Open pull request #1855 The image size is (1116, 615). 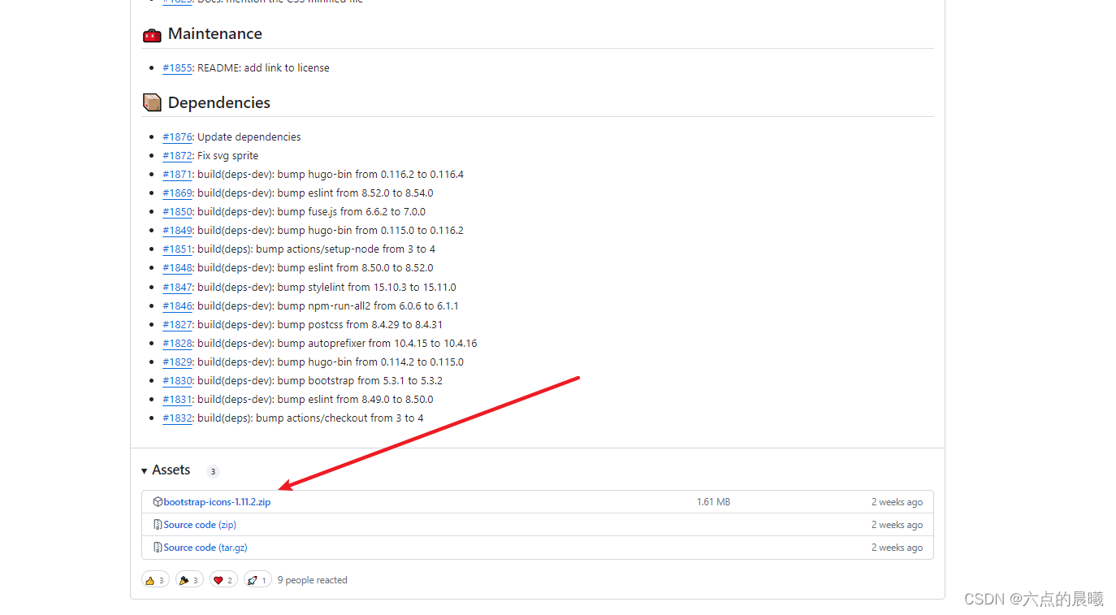(177, 68)
